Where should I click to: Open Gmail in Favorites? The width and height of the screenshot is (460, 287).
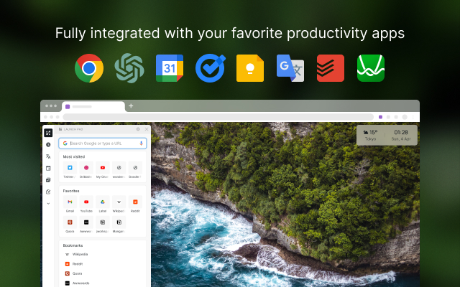pyautogui.click(x=70, y=204)
